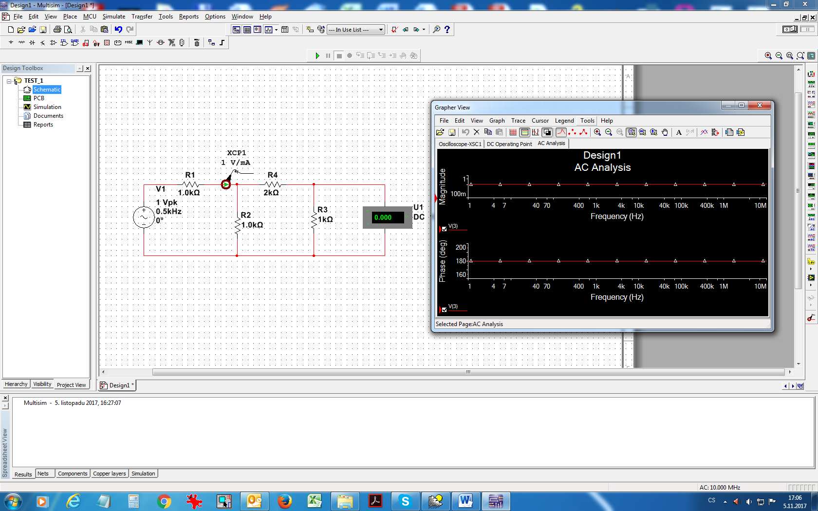Open the Transfer menu
Viewport: 818px width, 511px height.
(x=142, y=17)
